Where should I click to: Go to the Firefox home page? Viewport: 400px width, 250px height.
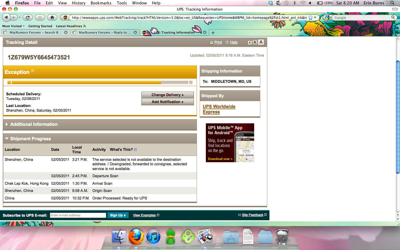(52, 17)
